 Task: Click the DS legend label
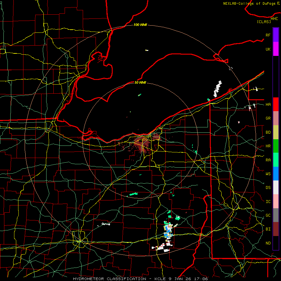point(268,188)
